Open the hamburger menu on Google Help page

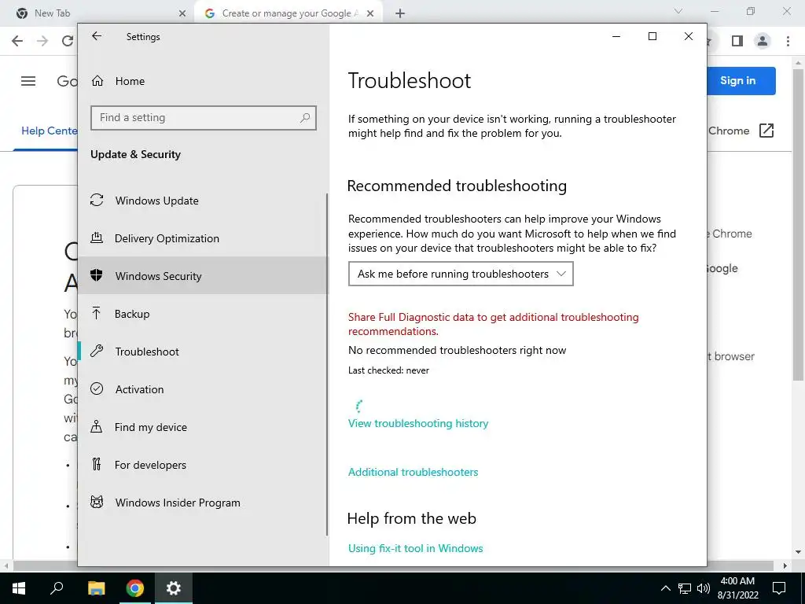(x=28, y=81)
